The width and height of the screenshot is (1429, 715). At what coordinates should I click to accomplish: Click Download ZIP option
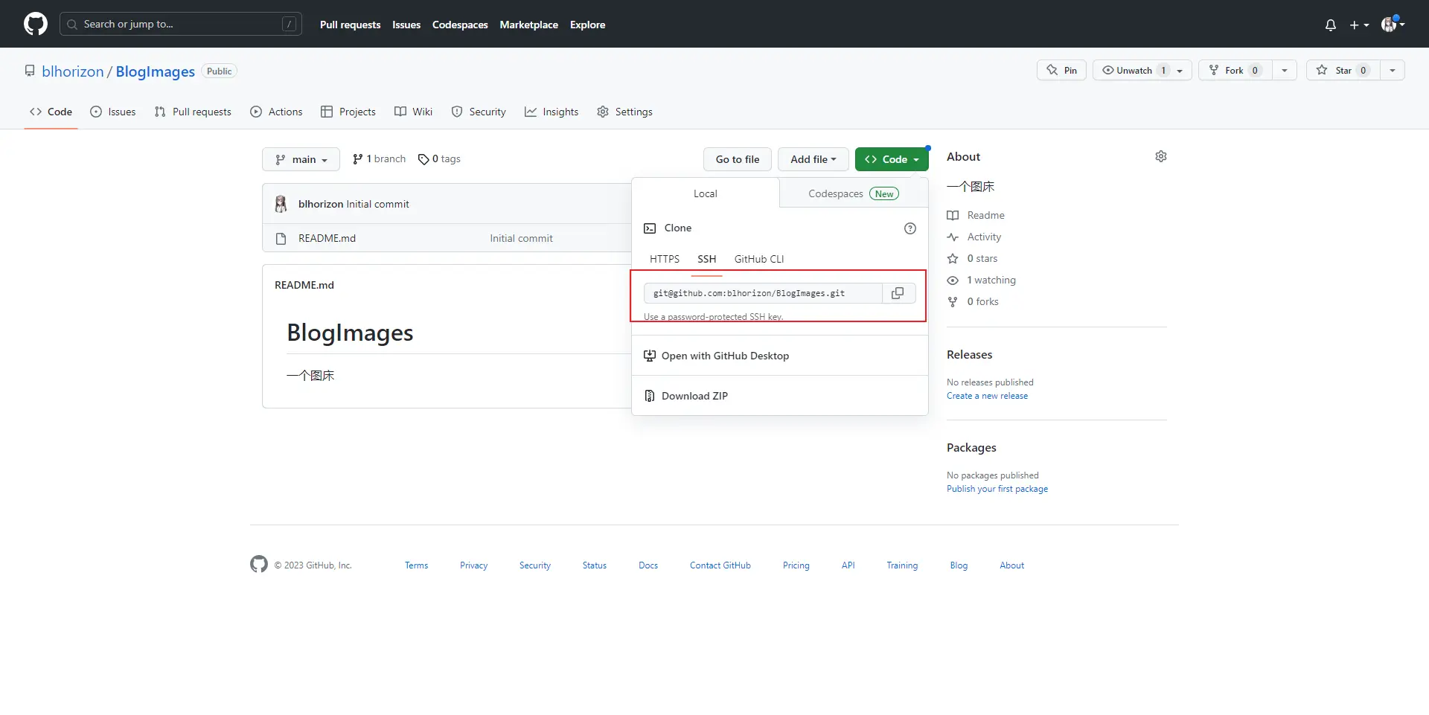click(x=694, y=396)
